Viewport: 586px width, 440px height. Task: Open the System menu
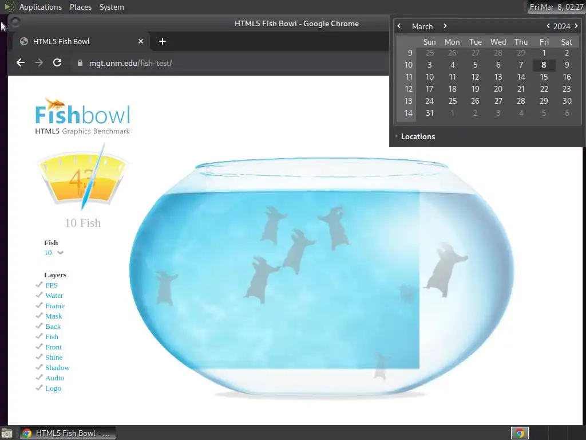[x=112, y=7]
